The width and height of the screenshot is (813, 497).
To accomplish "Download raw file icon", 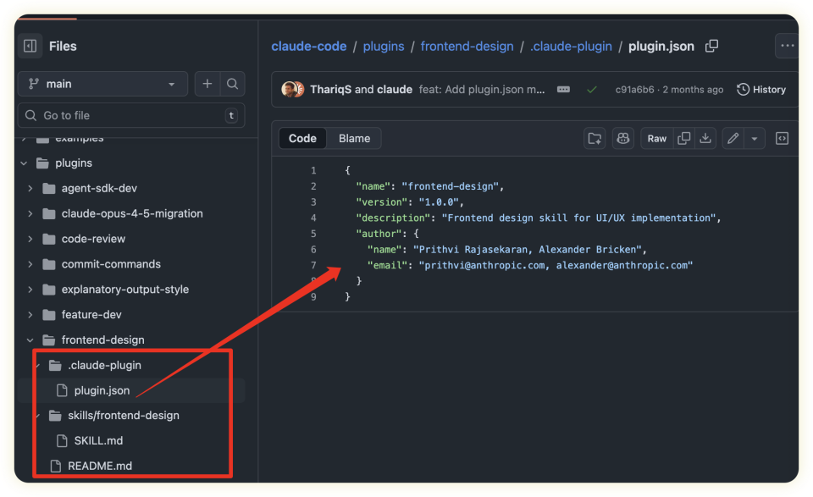I will click(x=705, y=138).
